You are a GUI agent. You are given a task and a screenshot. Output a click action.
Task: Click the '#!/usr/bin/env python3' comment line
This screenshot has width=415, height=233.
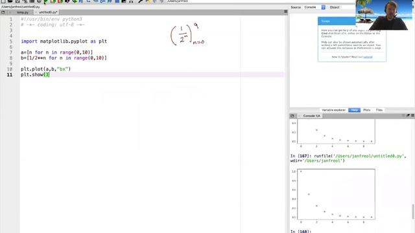(x=51, y=19)
